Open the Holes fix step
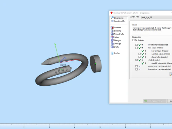 click(x=115, y=37)
